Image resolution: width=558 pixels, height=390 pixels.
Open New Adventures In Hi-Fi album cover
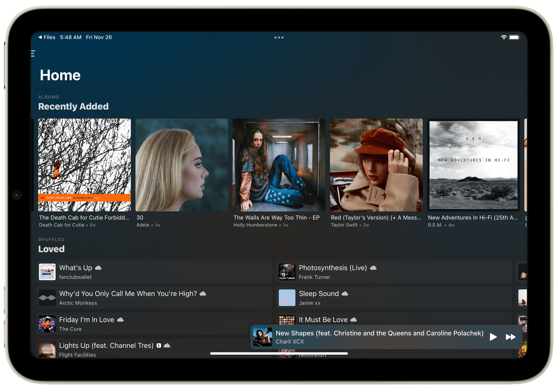pos(474,165)
